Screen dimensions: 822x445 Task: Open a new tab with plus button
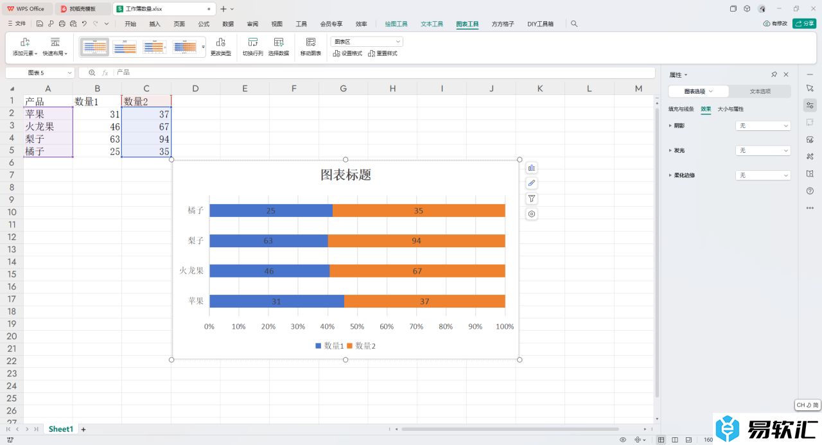coord(223,9)
